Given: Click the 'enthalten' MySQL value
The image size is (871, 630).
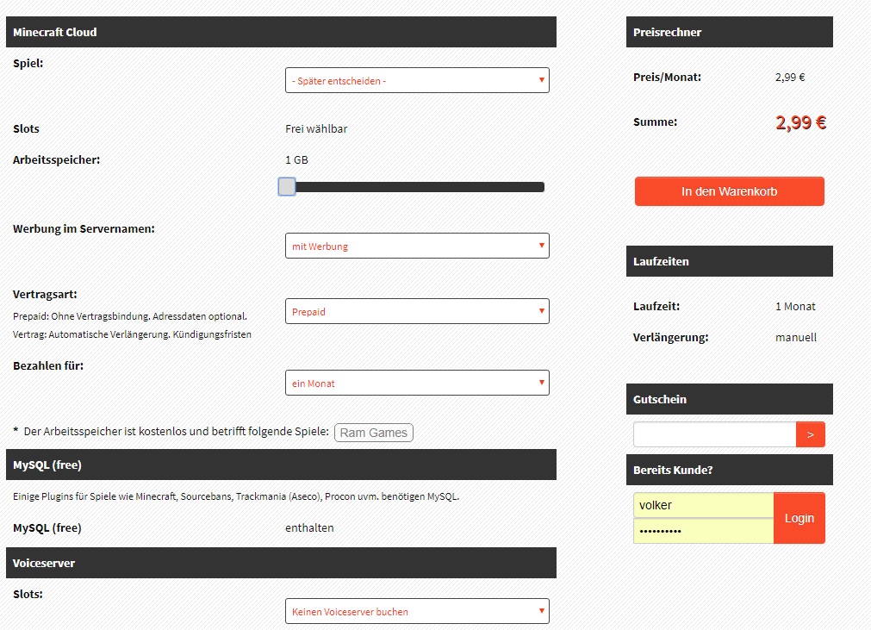Looking at the screenshot, I should coord(309,527).
